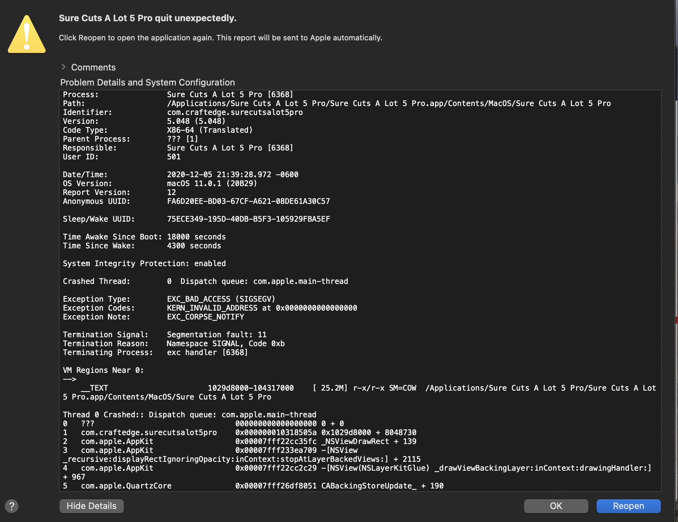Click the VM Regions Near 0 heading
The image size is (678, 522).
[103, 370]
